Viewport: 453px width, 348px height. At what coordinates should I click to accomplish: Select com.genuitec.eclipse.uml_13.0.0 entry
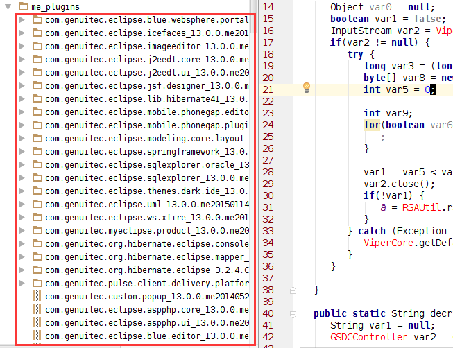point(147,205)
